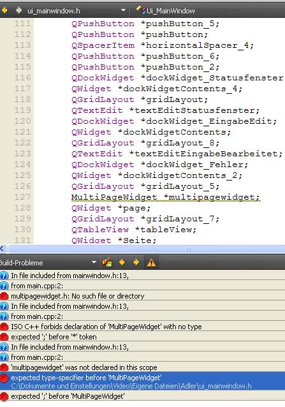Image resolution: width=285 pixels, height=407 pixels.
Task: Open the Ui_MainWindow symbol selector
Action: tap(171, 11)
